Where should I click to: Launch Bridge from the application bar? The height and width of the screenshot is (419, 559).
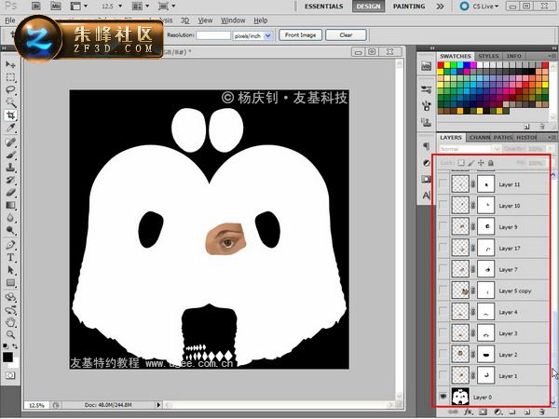(x=36, y=6)
